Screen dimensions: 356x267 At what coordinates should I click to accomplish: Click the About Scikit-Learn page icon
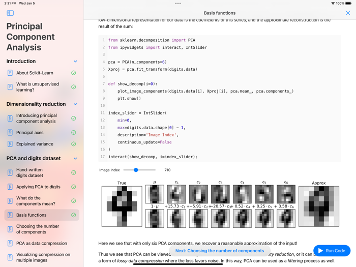pyautogui.click(x=10, y=73)
